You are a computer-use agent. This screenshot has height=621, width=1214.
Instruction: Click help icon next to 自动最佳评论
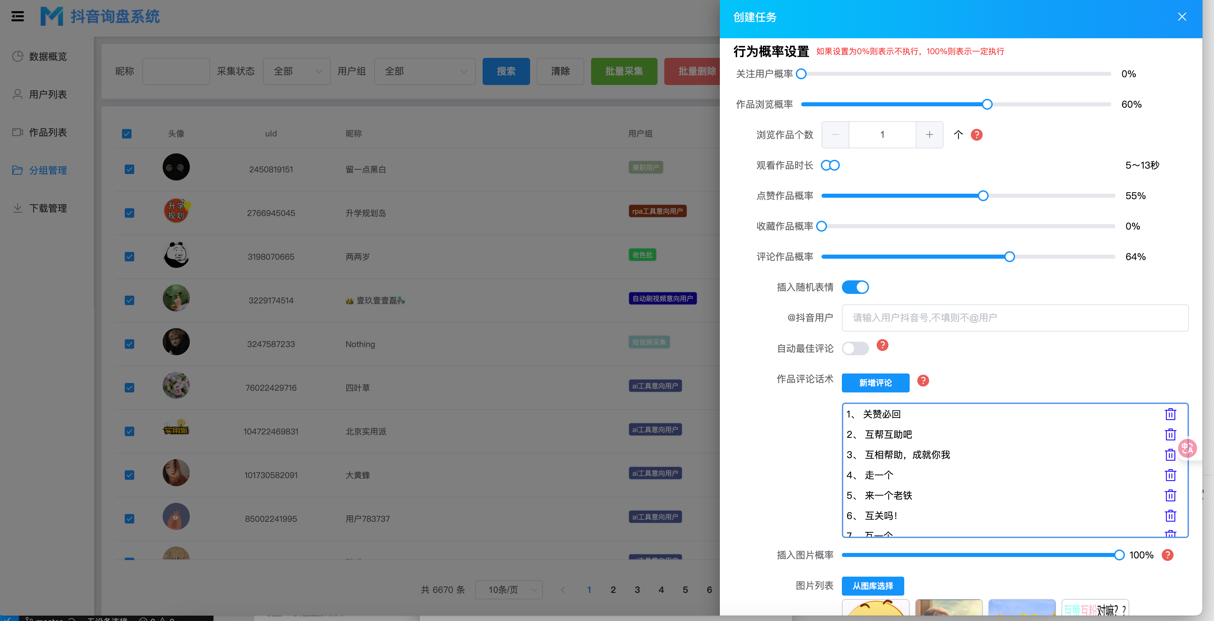(882, 345)
